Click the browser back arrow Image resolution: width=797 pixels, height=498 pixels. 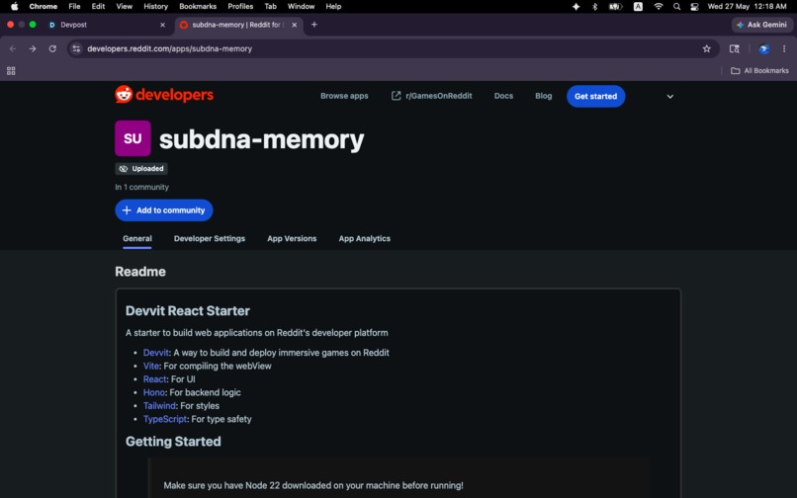coord(13,48)
